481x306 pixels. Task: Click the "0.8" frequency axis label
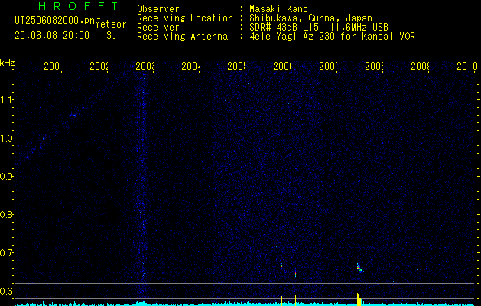tap(6, 214)
